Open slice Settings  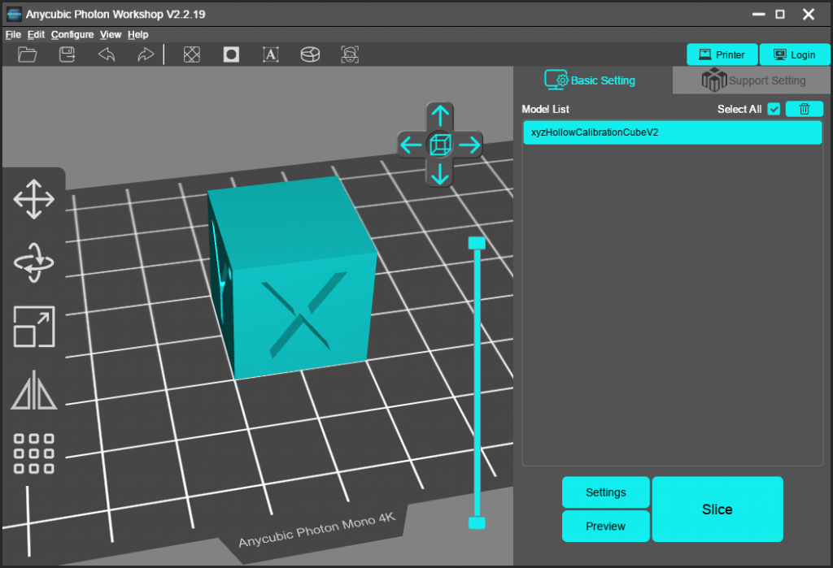[x=605, y=492]
